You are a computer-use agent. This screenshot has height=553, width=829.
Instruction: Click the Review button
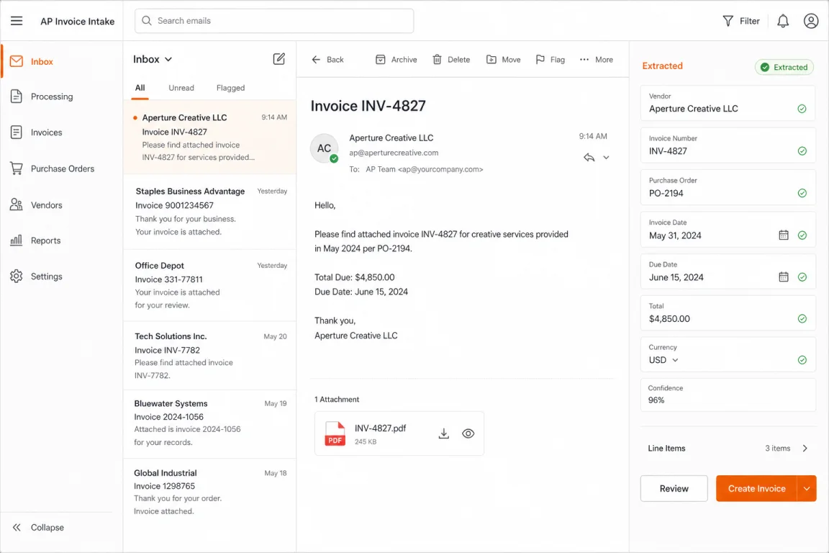pyautogui.click(x=674, y=488)
